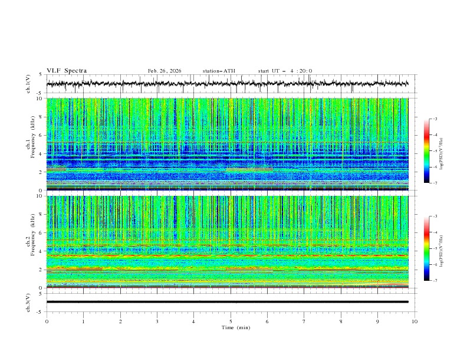Click the 10 kHz tick on ch.2 axis
Viewport: 467px width, 361px height.
coord(40,196)
